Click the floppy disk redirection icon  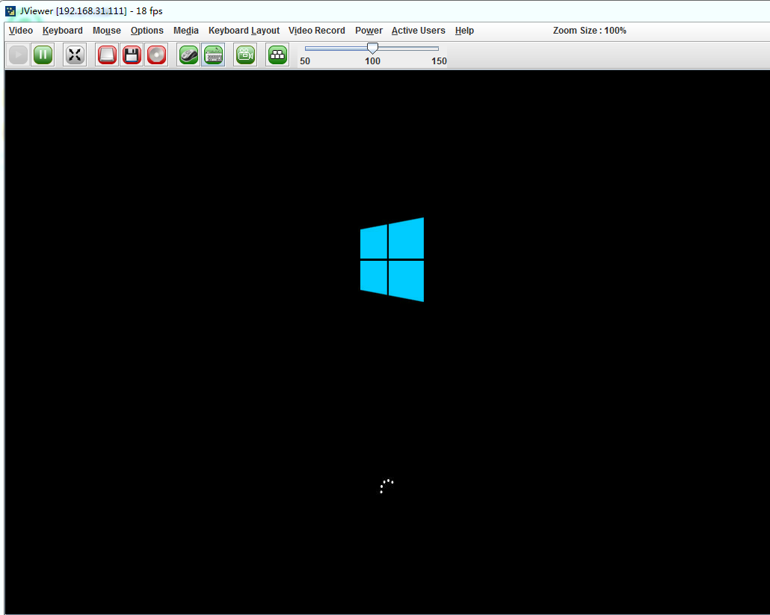pos(132,55)
